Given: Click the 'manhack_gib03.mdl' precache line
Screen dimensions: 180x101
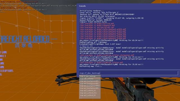Looking at the screenshot, I should pos(103,33).
